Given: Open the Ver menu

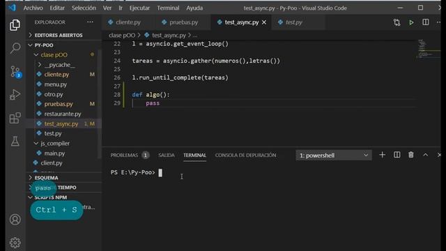Looking at the screenshot, I should tap(107, 8).
